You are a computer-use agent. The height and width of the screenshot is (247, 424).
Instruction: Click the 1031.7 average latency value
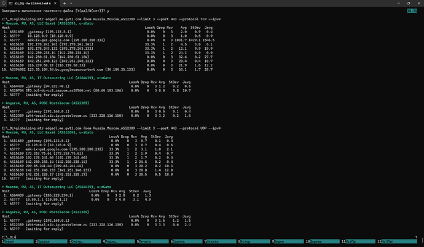(x=181, y=40)
